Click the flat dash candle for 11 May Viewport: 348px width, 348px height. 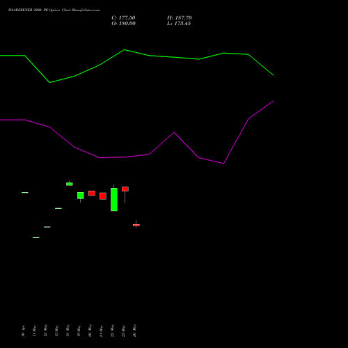click(36, 237)
